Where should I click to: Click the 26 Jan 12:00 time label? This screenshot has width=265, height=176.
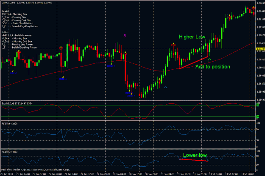point(39,174)
